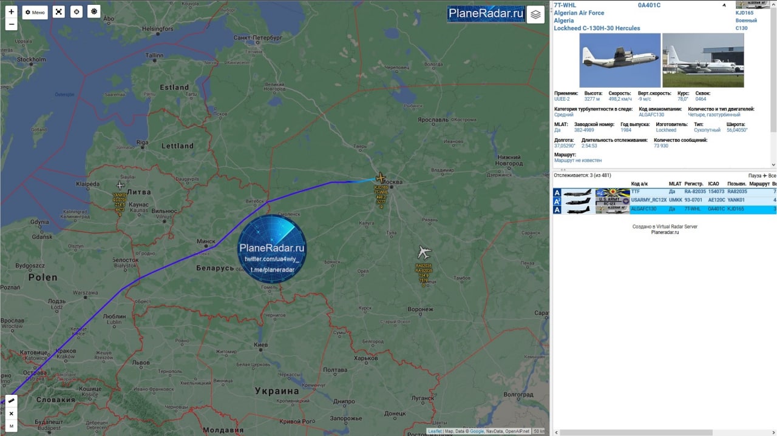This screenshot has height=436, width=777.
Task: Toggle full-screen map view icon
Action: [58, 12]
